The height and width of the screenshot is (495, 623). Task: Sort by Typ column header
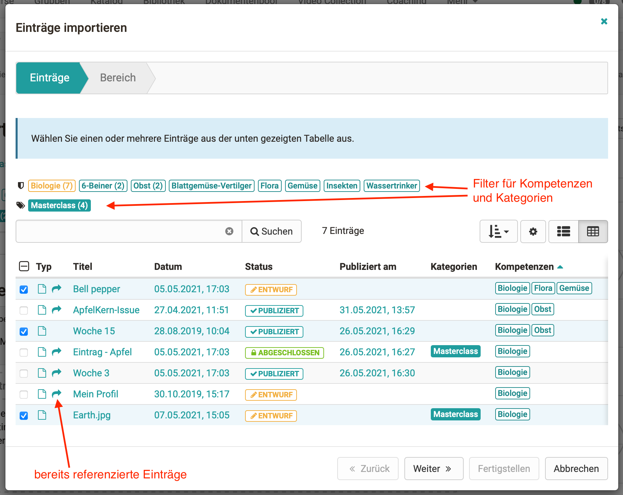click(x=44, y=267)
